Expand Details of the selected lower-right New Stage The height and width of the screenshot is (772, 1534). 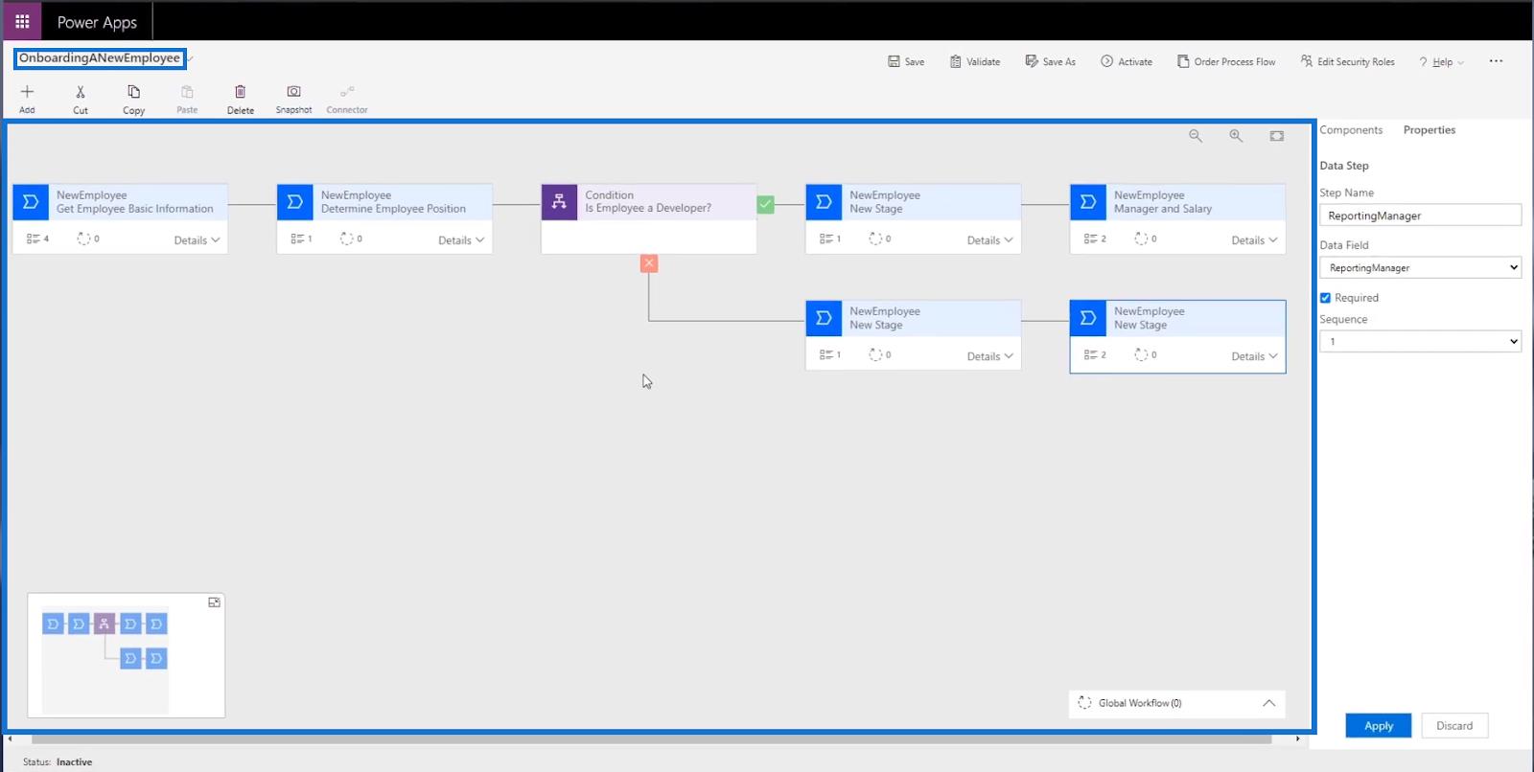[x=1254, y=356]
